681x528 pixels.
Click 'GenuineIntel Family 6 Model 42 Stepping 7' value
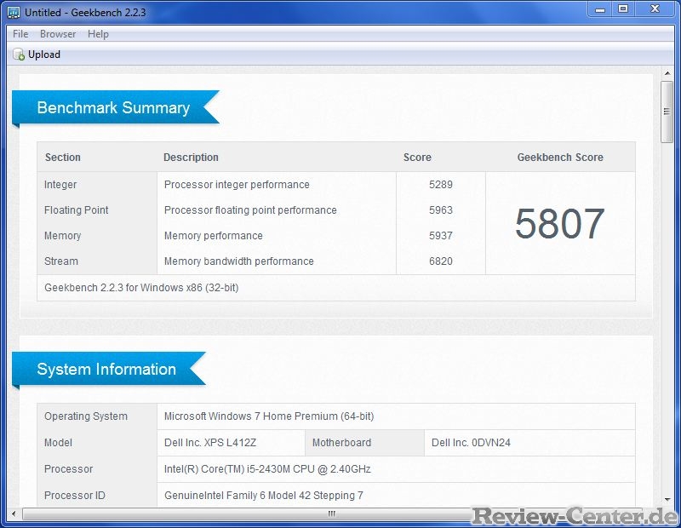tap(264, 496)
